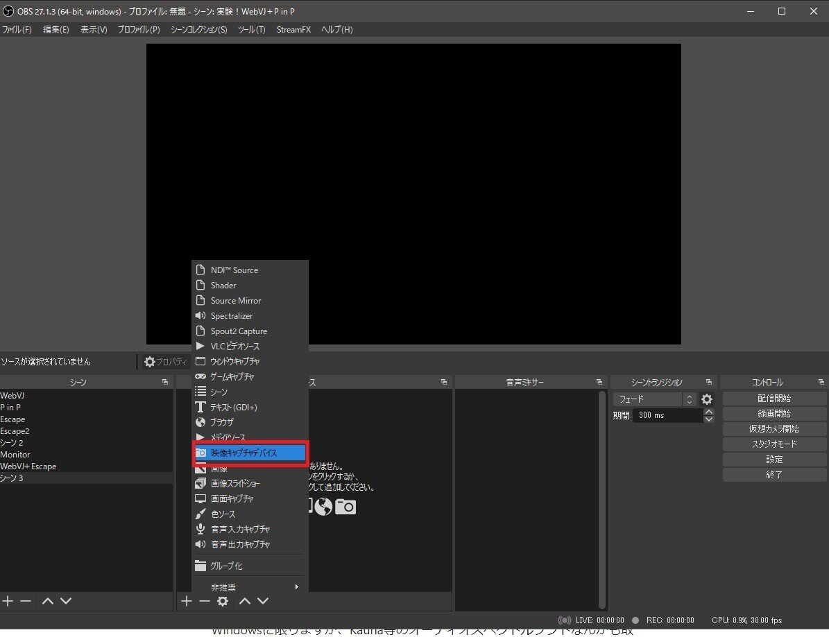Choose ゲームキャプチャ entry
The width and height of the screenshot is (829, 637).
[x=250, y=377]
